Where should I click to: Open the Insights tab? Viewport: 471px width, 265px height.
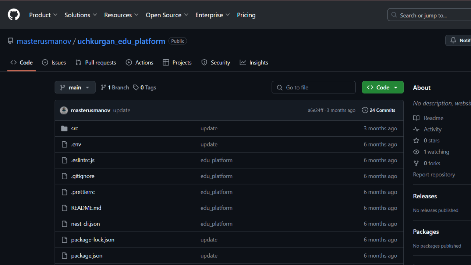coord(254,63)
